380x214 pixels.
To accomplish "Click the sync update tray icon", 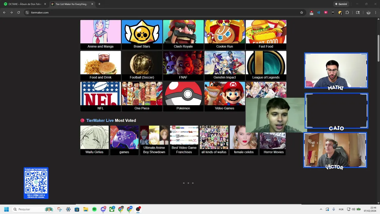I will click(x=327, y=209).
